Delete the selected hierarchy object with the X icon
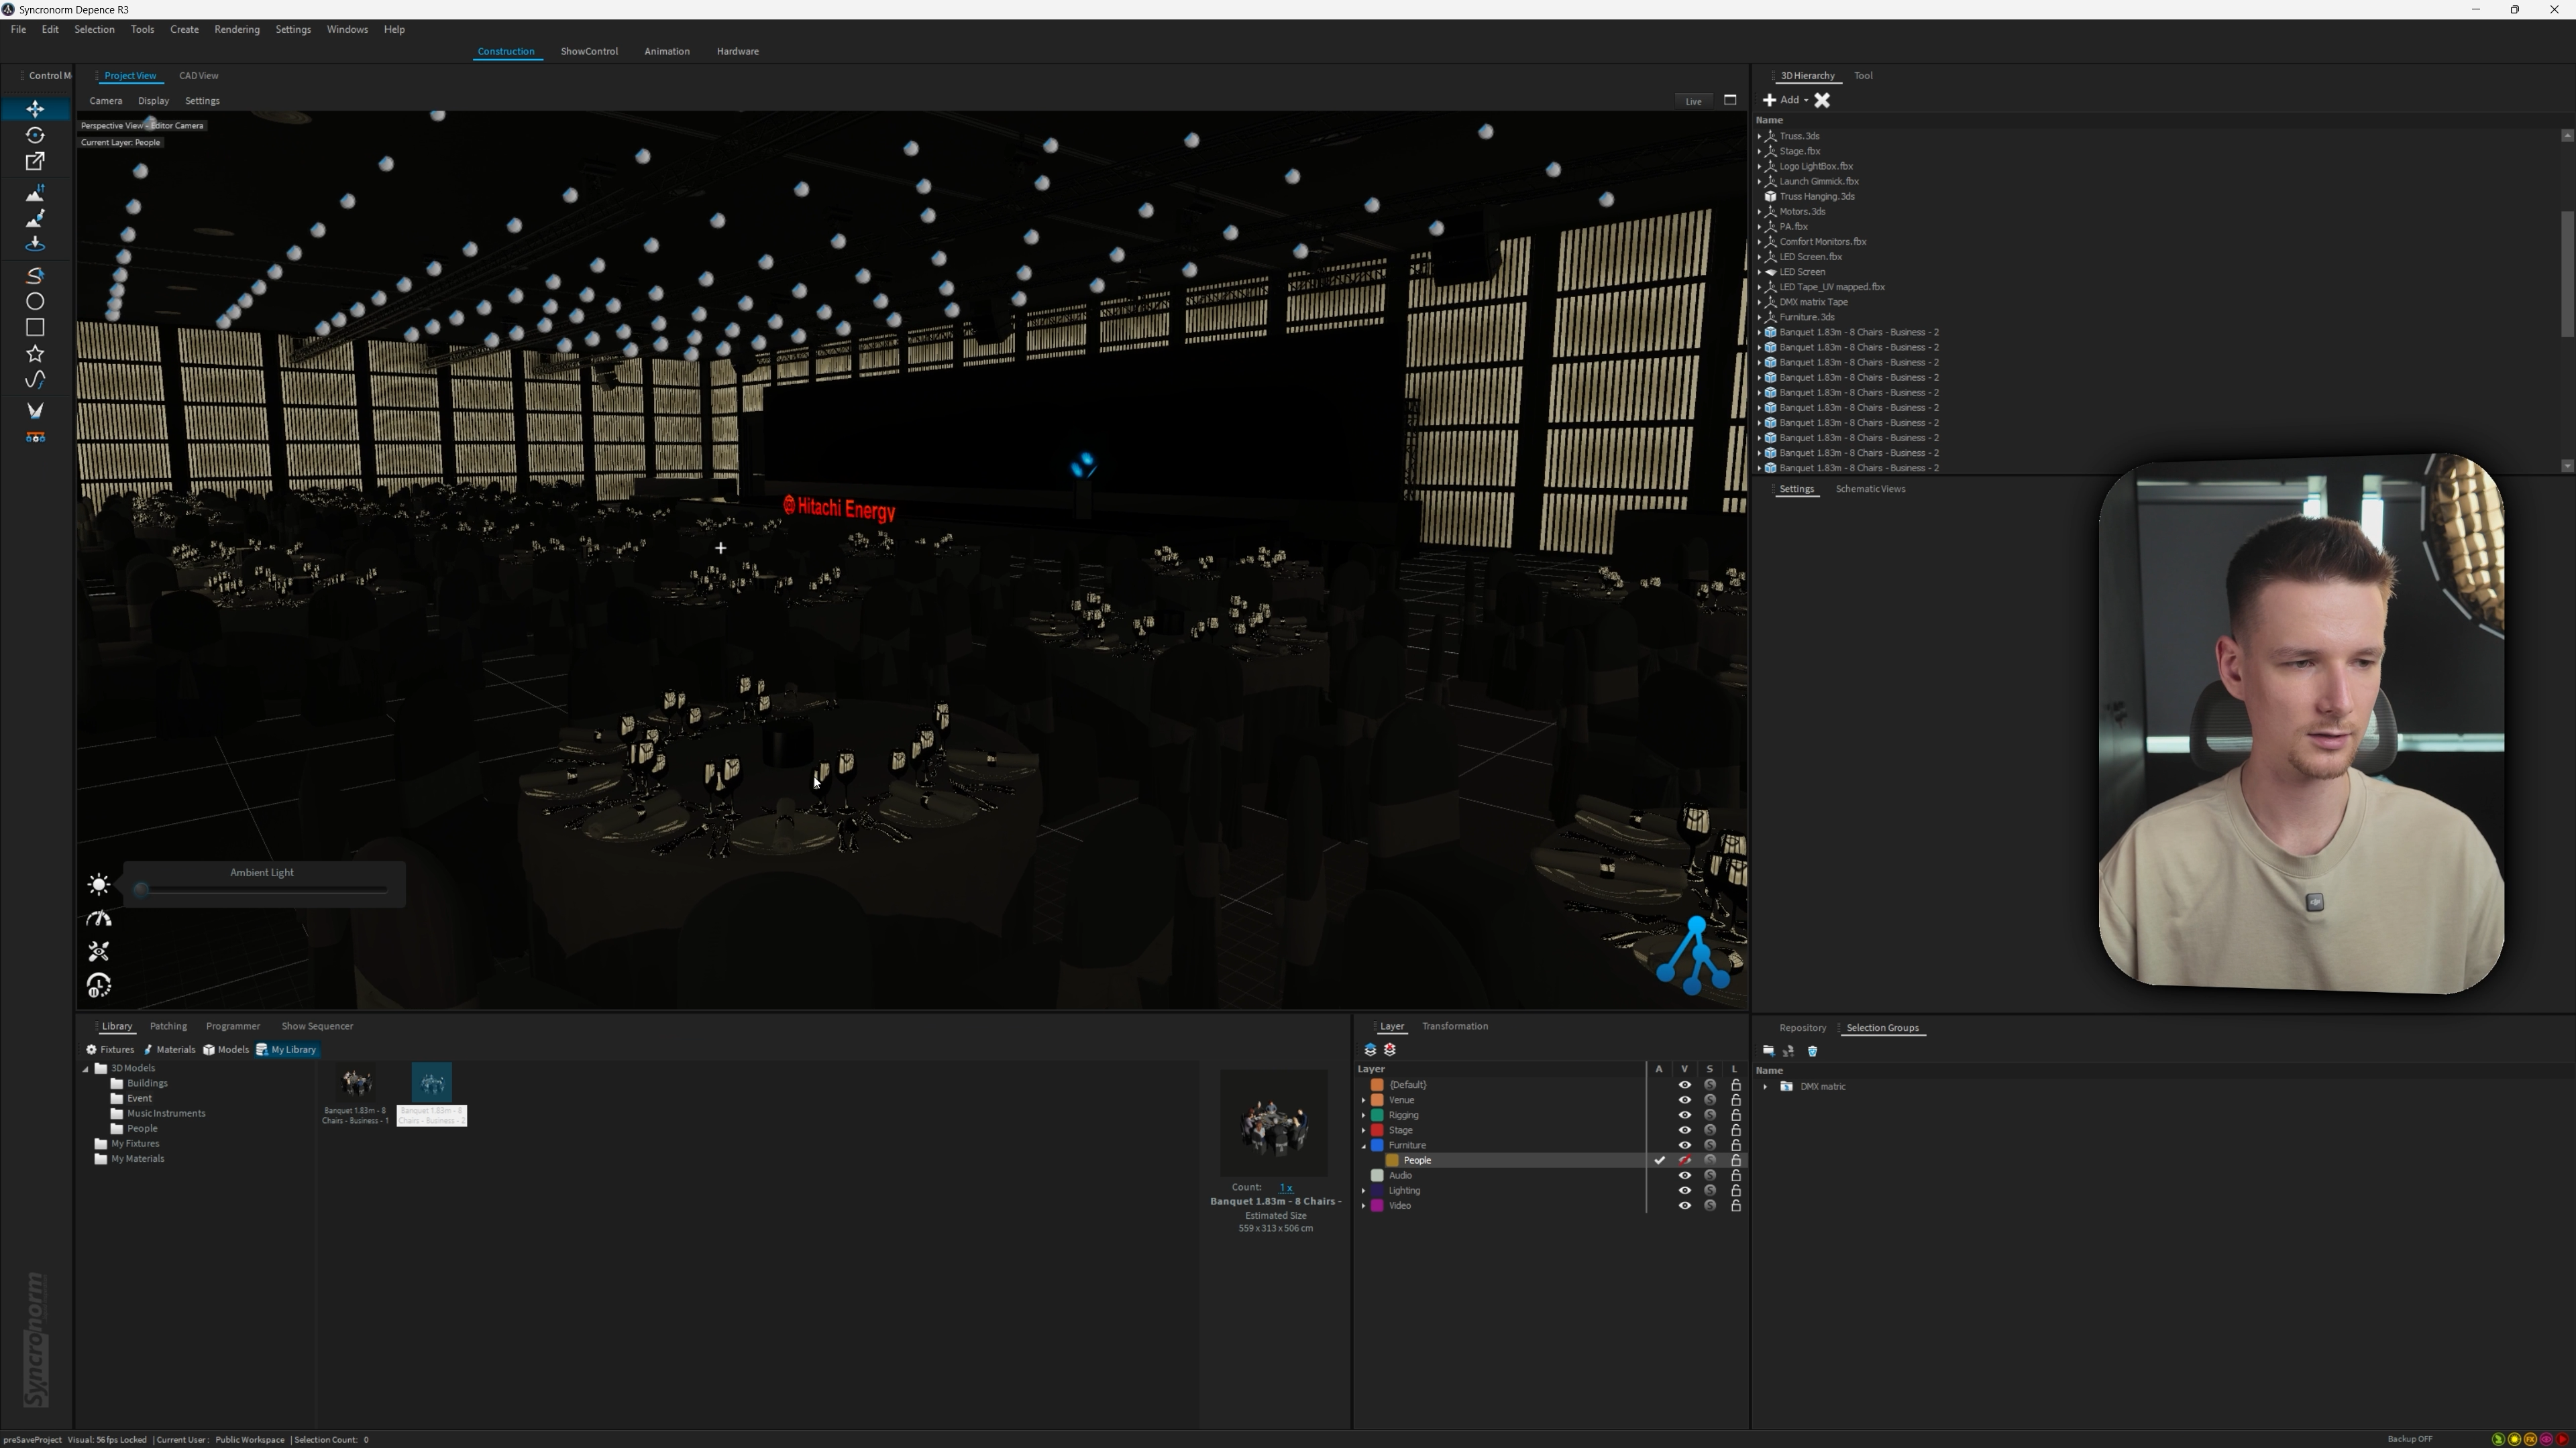The image size is (2576, 1448). coord(1822,100)
